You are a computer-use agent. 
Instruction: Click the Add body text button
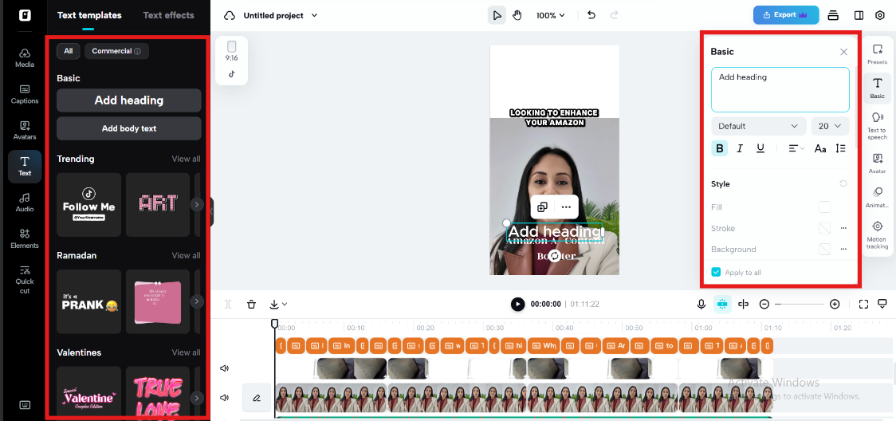point(129,128)
